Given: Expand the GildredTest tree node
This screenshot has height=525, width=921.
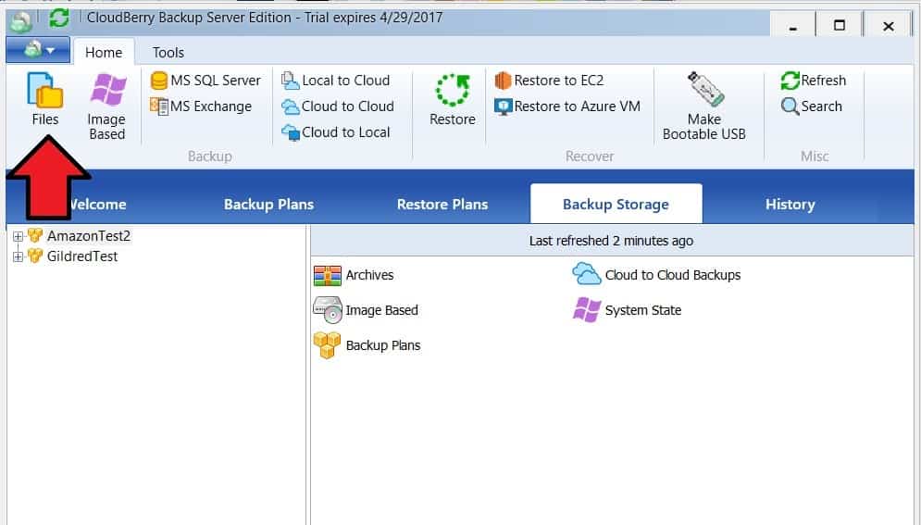Looking at the screenshot, I should point(18,256).
